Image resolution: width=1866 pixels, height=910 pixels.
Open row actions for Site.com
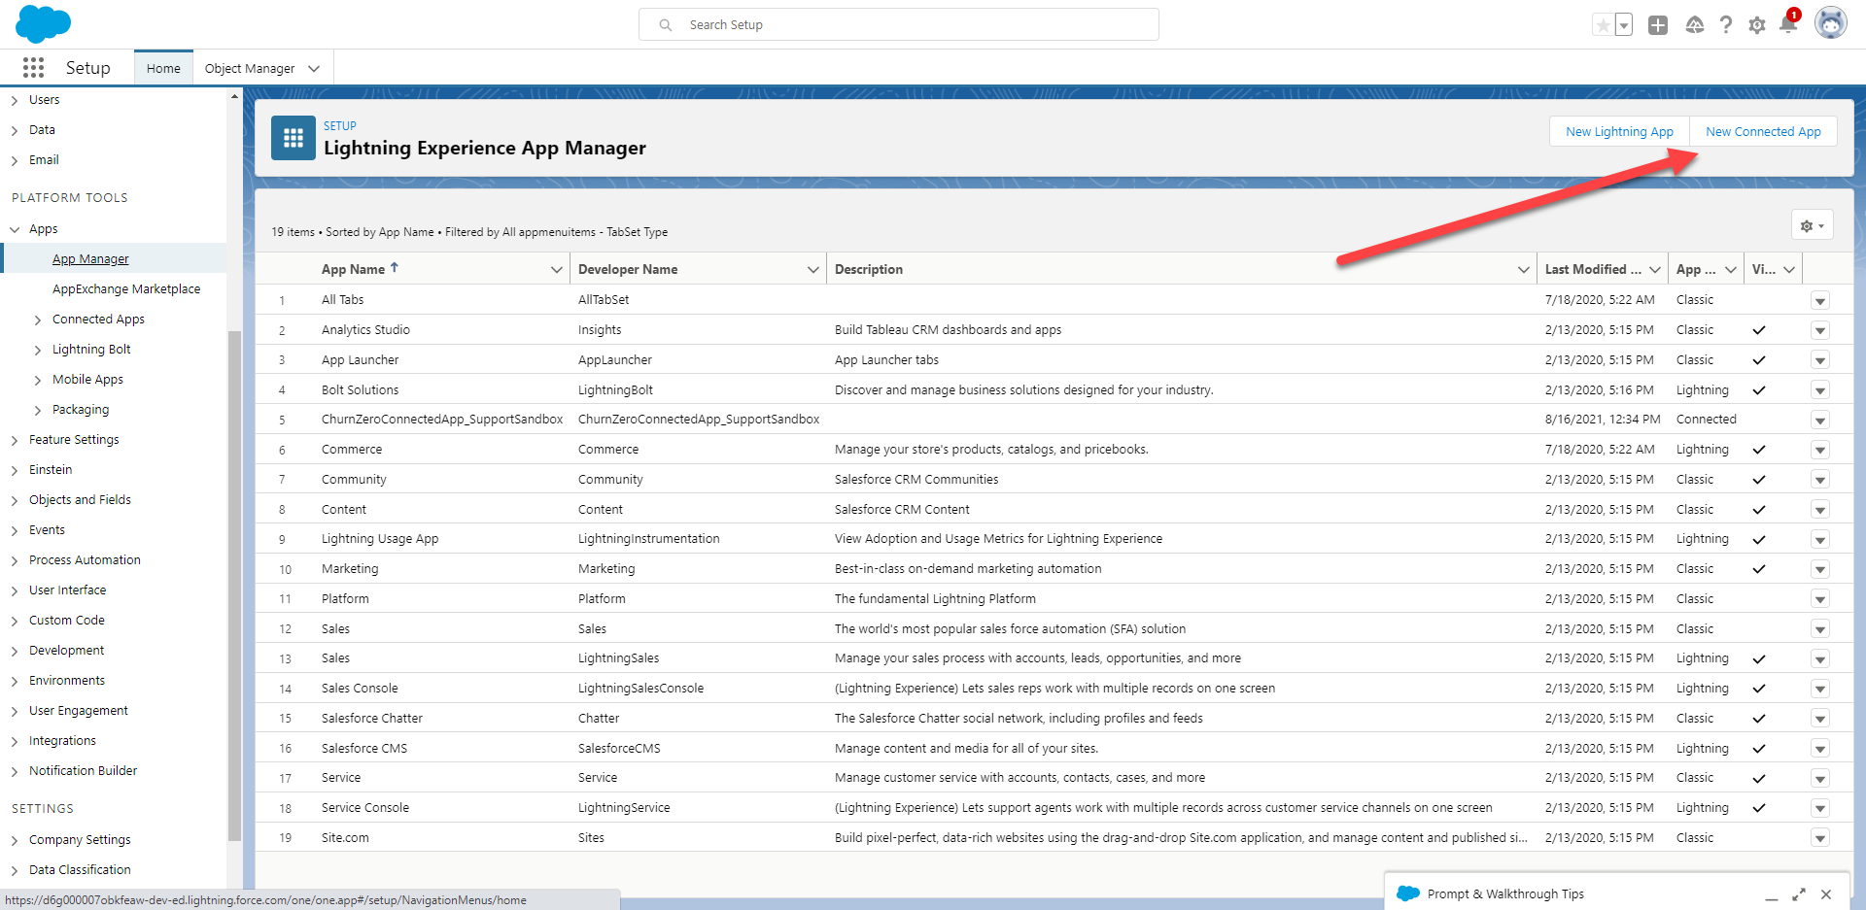(x=1820, y=838)
